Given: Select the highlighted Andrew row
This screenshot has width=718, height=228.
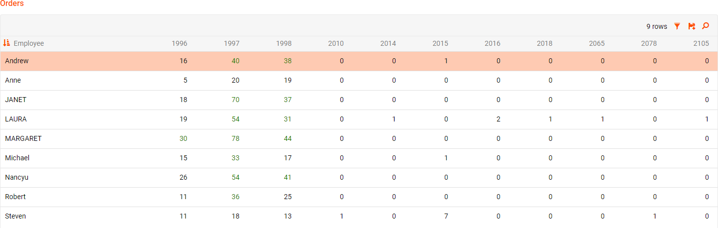Looking at the screenshot, I should pos(16,61).
